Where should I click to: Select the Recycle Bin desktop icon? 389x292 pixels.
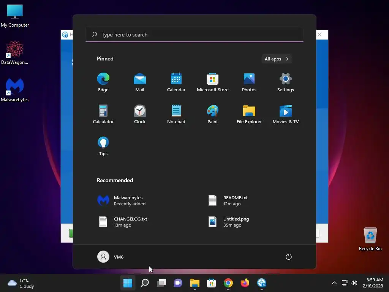click(370, 239)
